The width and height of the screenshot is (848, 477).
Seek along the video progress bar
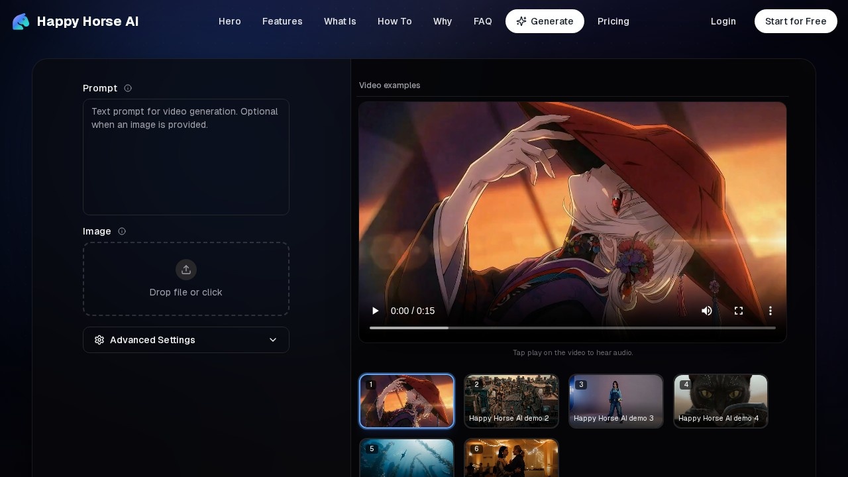(x=572, y=327)
